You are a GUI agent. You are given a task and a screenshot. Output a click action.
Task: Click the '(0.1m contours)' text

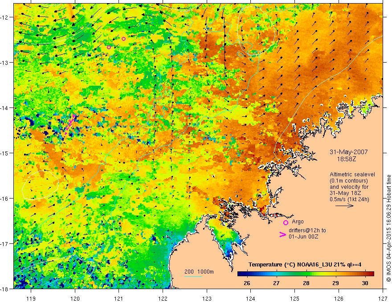(x=349, y=181)
